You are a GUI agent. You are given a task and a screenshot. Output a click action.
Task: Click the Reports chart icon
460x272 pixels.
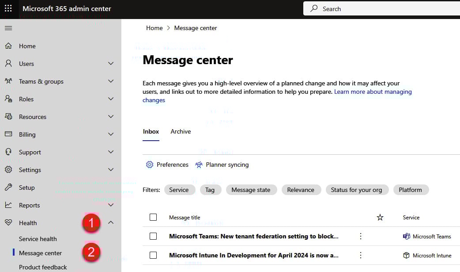point(8,205)
